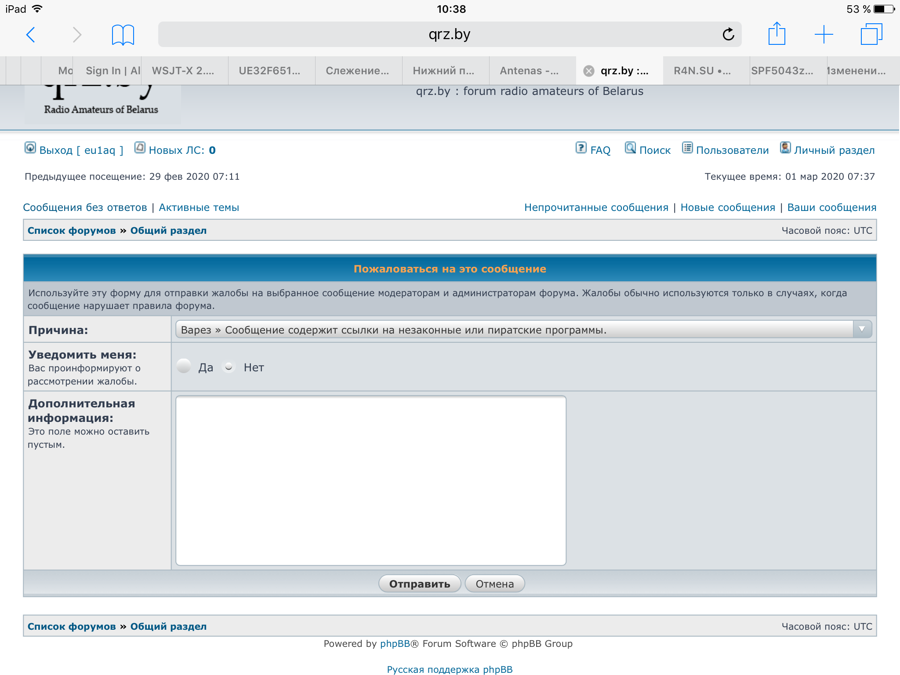Show all open tabs overview
The image size is (900, 675).
tap(871, 34)
